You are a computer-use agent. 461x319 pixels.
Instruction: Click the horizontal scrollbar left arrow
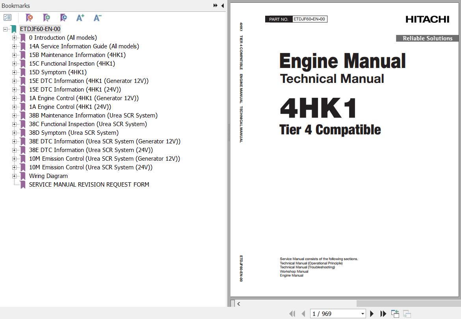tap(239, 303)
